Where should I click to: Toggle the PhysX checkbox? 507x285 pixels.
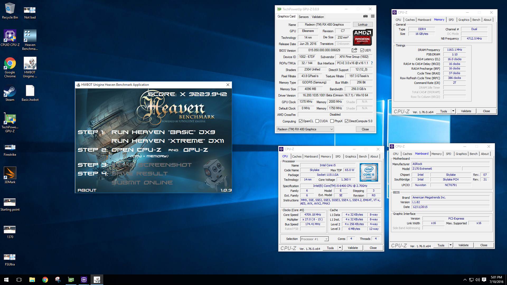point(332,121)
